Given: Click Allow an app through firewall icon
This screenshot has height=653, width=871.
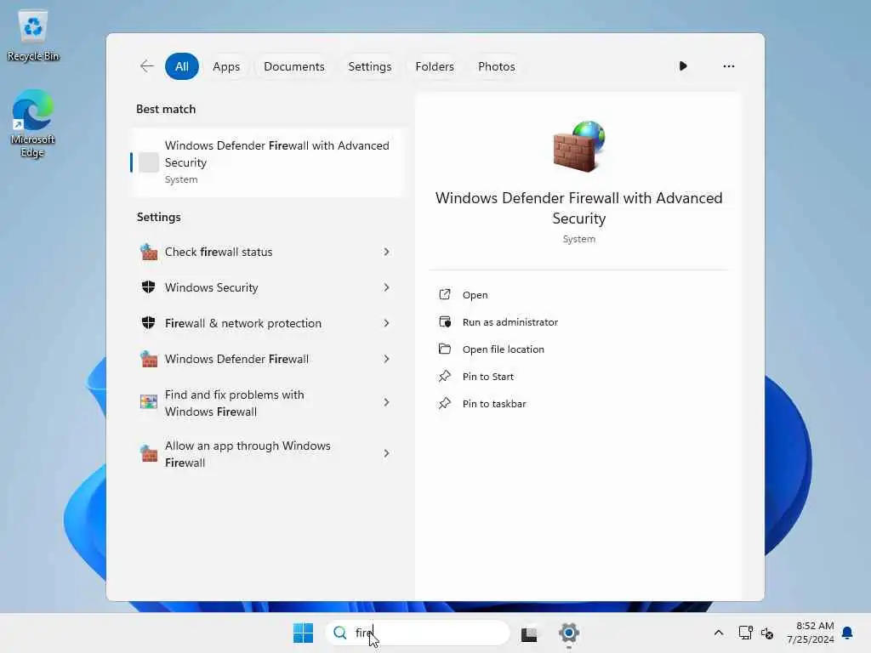Looking at the screenshot, I should click(148, 453).
